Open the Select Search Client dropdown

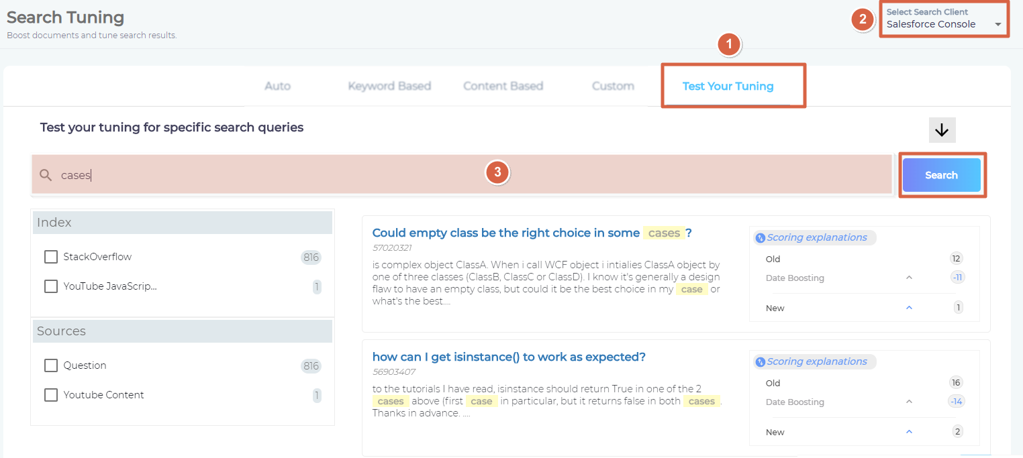(x=944, y=19)
